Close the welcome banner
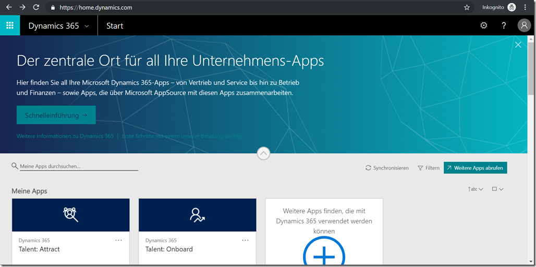The width and height of the screenshot is (536, 267). pos(518,45)
